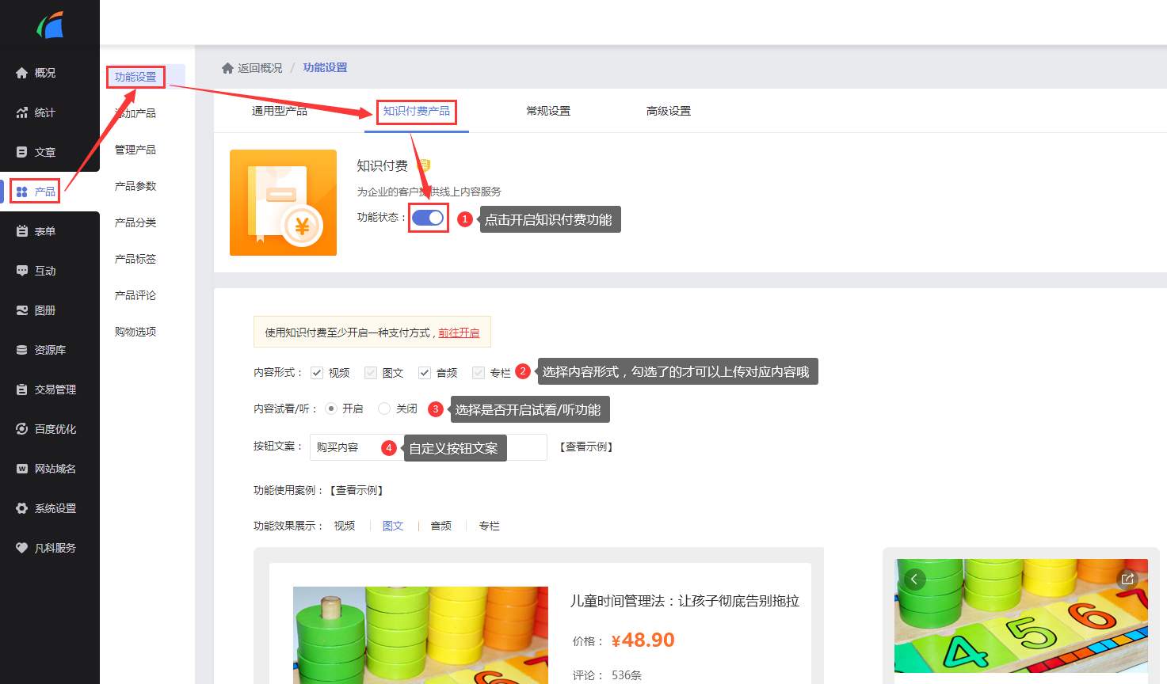This screenshot has width=1167, height=684.
Task: Open 互动 chat icon in sidebar
Action: (x=22, y=271)
